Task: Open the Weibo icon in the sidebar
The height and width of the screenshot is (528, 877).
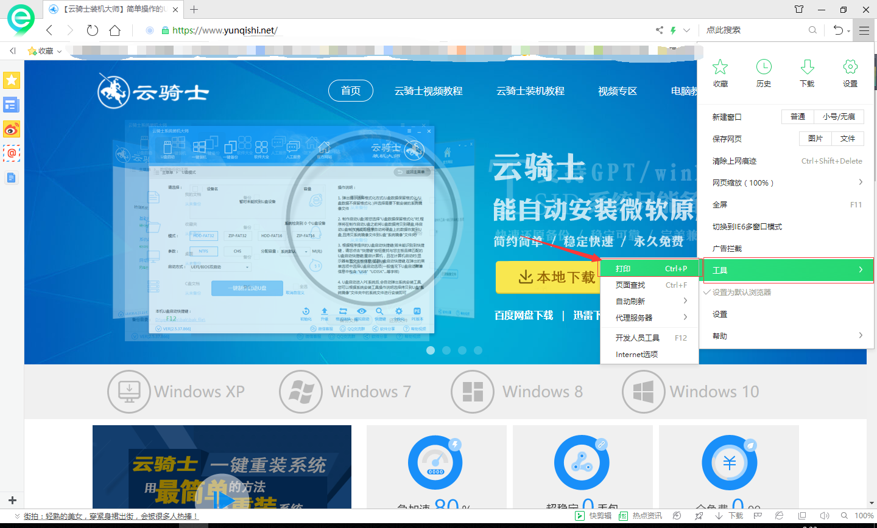Action: [12, 129]
